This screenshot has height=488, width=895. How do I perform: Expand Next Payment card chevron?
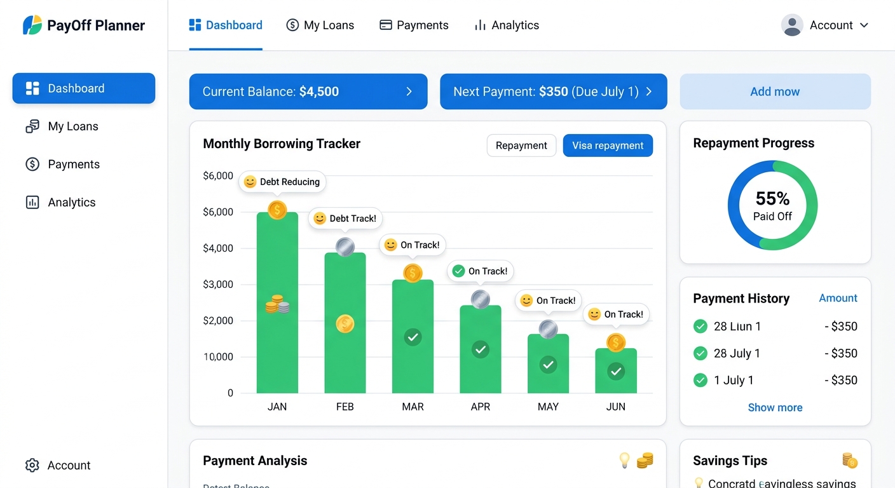click(649, 91)
